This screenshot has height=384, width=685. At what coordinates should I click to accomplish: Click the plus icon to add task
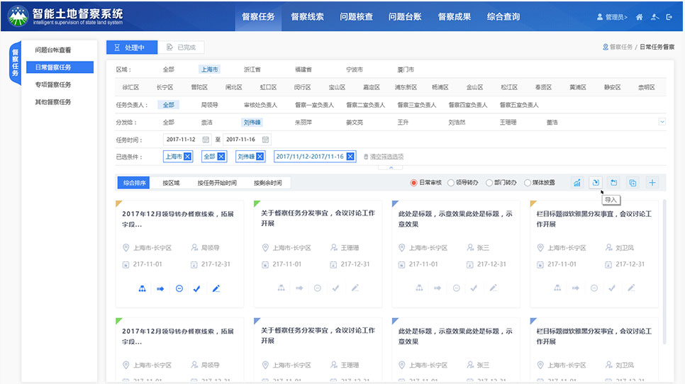652,183
